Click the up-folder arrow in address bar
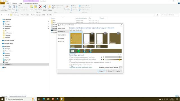Viewport: 180px width, 101px height. (9, 15)
